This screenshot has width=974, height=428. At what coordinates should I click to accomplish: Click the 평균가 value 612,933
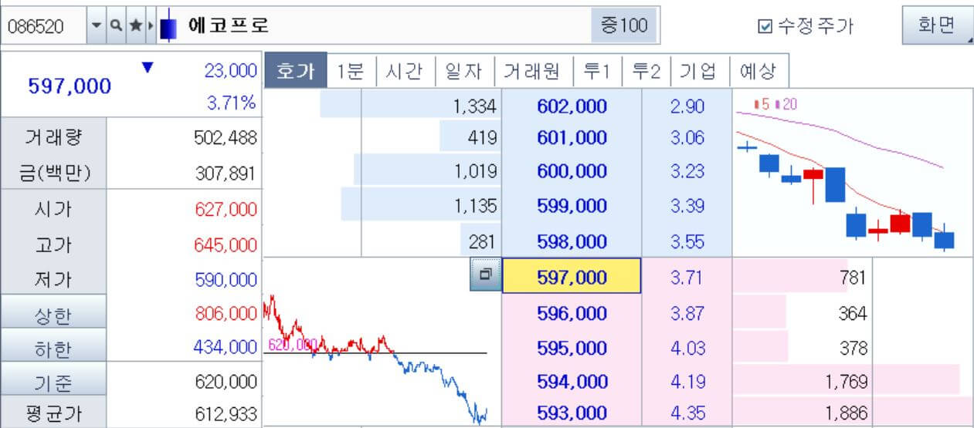pos(226,414)
